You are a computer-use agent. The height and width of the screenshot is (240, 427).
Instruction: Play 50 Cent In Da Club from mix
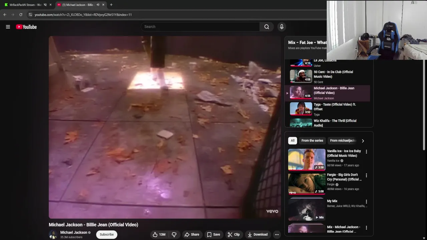328,76
